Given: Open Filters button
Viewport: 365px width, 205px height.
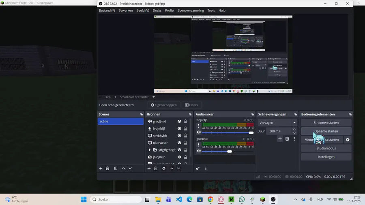Looking at the screenshot, I should point(191,105).
